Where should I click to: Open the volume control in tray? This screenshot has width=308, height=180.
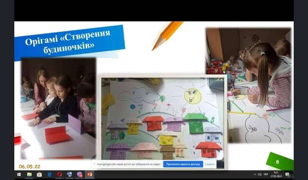coord(260,174)
